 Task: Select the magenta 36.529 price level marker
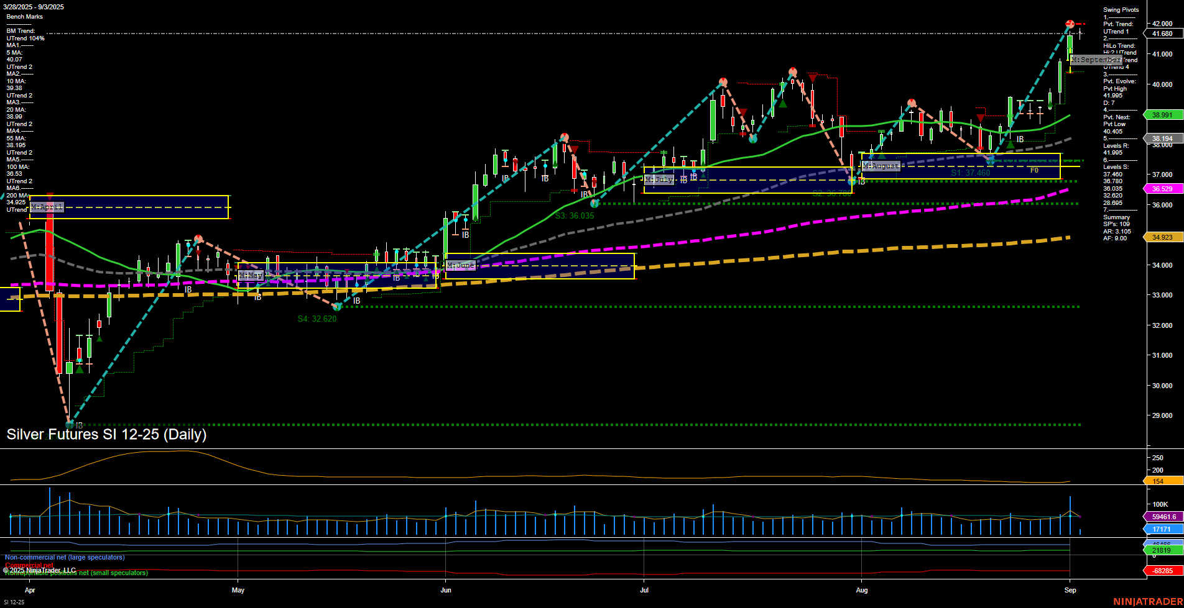[1163, 188]
